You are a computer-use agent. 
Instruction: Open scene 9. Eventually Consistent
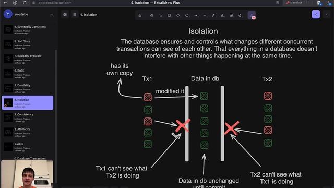click(x=28, y=30)
